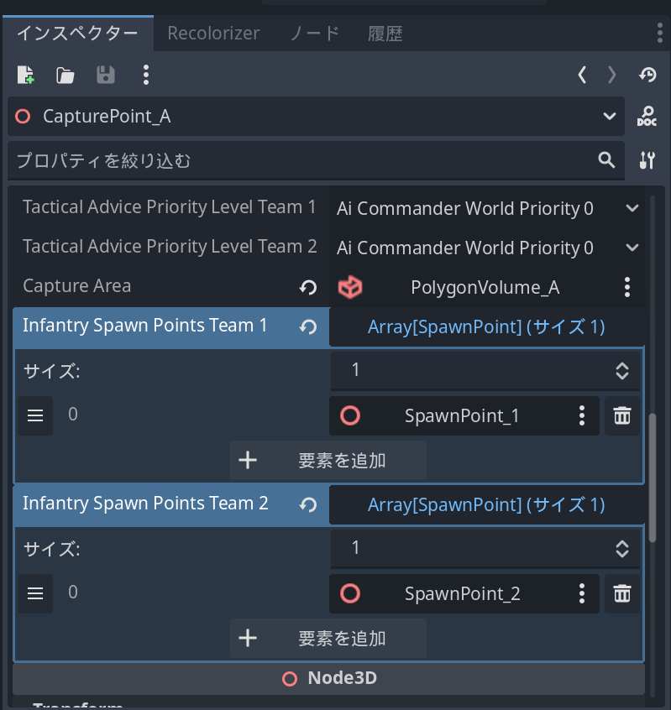Viewport: 671px width, 710px height.
Task: Click the new resource icon
Action: tap(26, 76)
